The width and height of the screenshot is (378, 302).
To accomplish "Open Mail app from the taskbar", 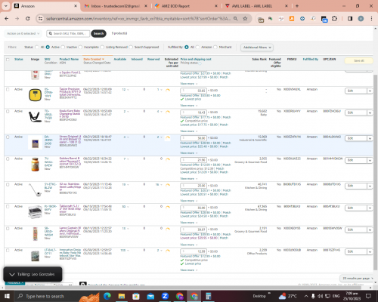I will (x=150, y=296).
